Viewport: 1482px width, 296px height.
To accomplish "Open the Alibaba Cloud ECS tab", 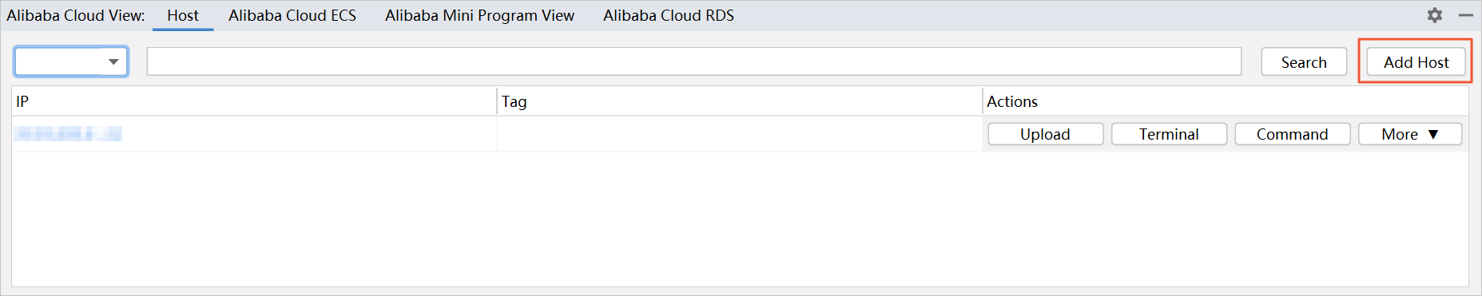I will 292,15.
